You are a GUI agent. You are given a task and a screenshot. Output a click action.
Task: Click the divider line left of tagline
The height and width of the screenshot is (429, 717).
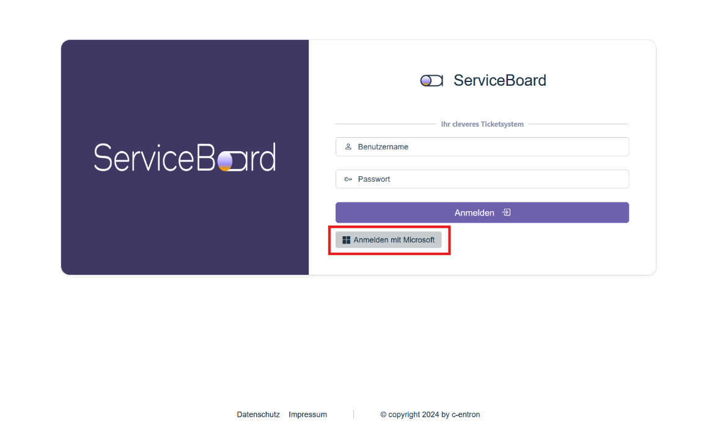pos(385,124)
